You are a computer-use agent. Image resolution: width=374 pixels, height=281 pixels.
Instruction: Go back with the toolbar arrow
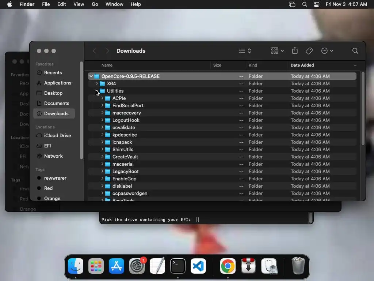click(x=95, y=51)
